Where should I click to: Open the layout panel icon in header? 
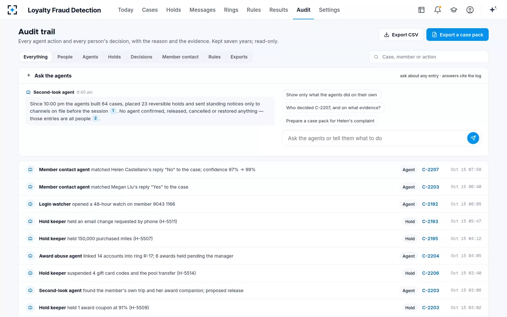click(421, 10)
